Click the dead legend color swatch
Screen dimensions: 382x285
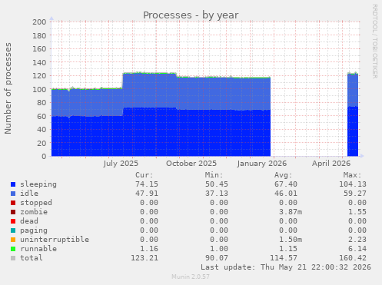(13, 221)
